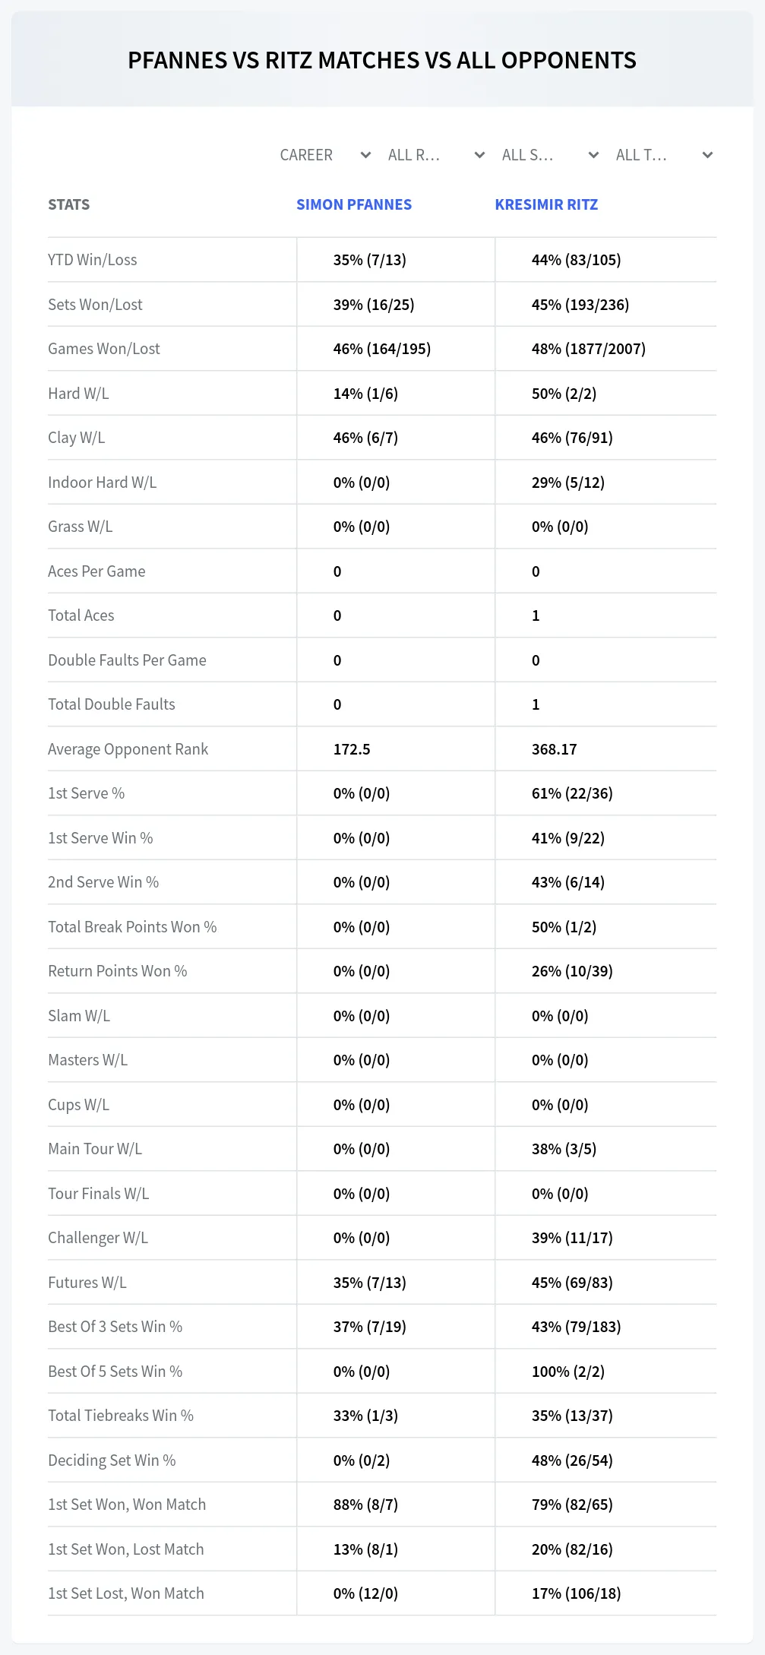Open the ALL S... filter dropdown

(x=550, y=155)
